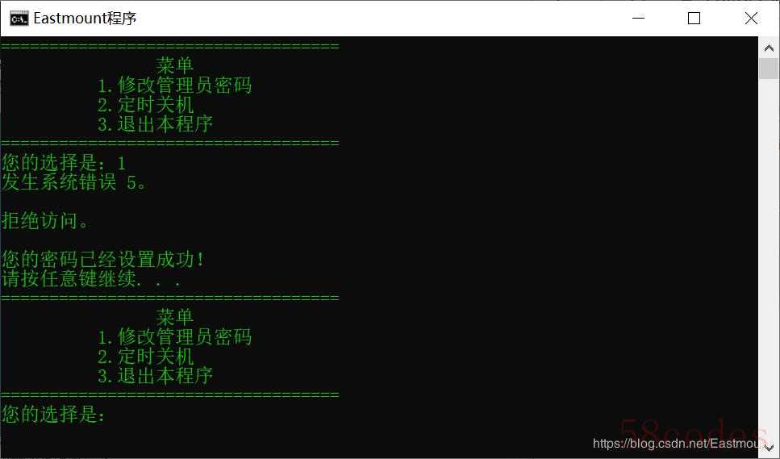Click the vertical scrollbar thumb
This screenshot has width=780, height=459.
pyautogui.click(x=769, y=69)
